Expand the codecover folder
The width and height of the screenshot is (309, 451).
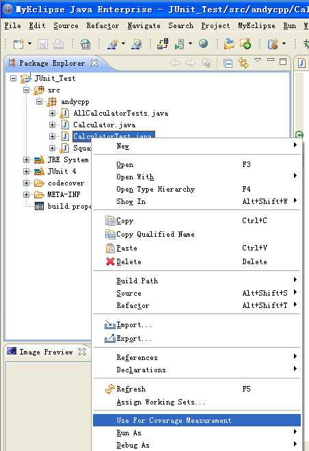(26, 183)
